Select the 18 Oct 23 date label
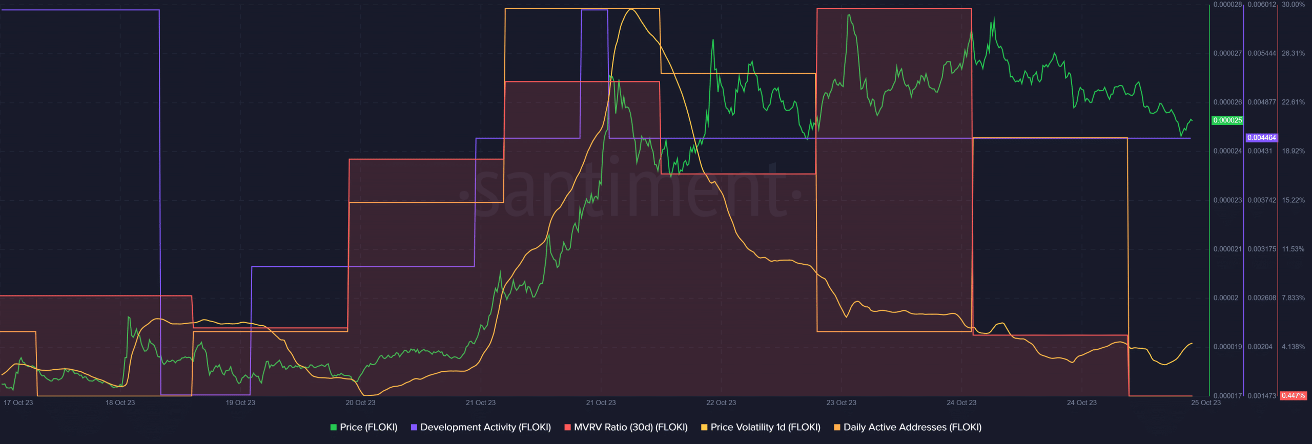 [x=120, y=403]
